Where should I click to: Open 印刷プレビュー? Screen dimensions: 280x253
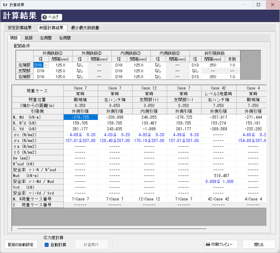tap(221, 244)
